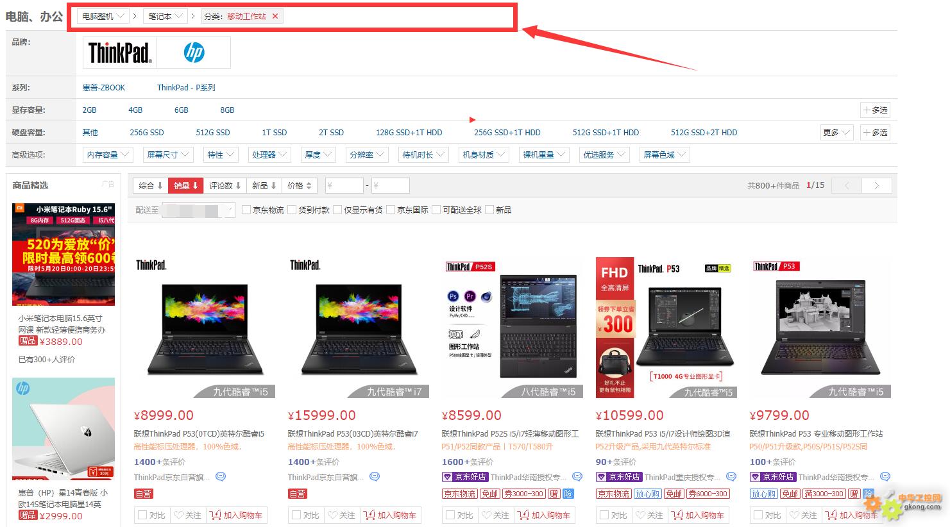Follow the ¥15999.00 ThinkPad P53 item
The image size is (950, 527).
click(341, 515)
